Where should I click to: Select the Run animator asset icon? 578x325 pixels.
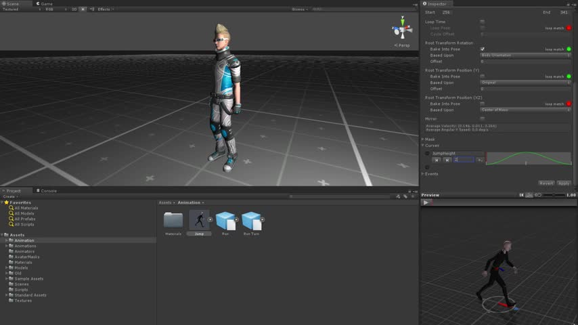click(x=225, y=221)
